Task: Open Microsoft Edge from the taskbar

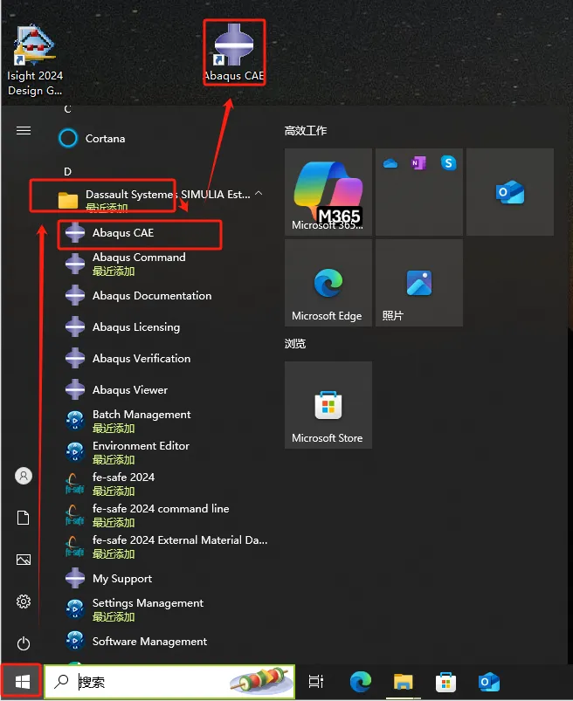Action: pyautogui.click(x=360, y=682)
